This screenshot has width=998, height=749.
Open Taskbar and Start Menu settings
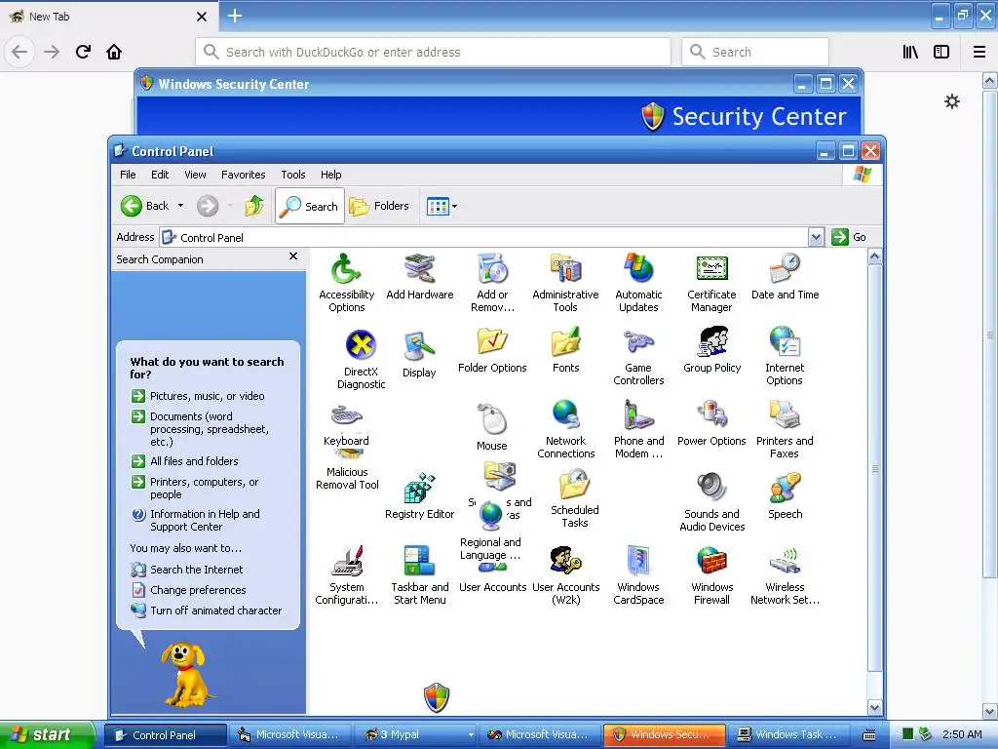point(419,575)
